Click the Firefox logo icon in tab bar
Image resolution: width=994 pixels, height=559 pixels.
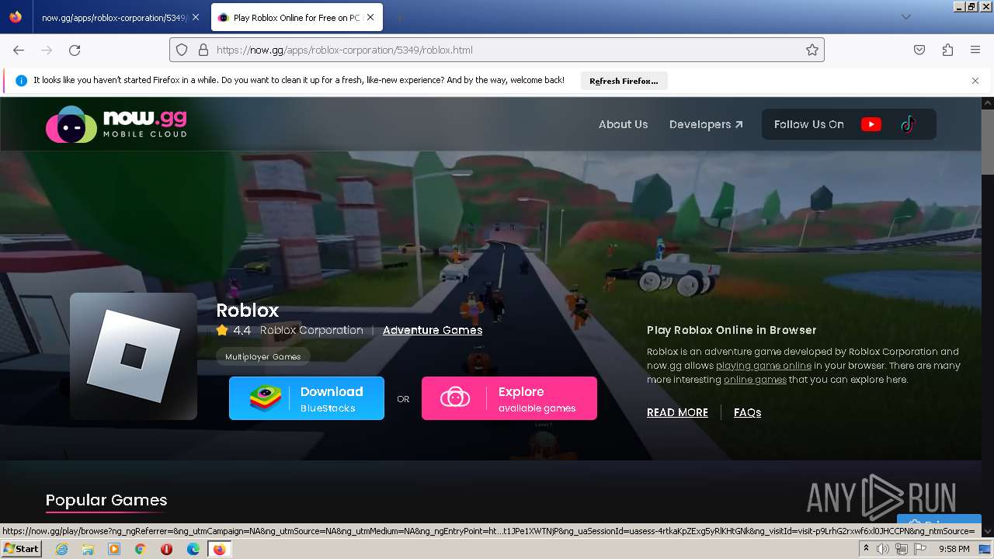tap(16, 17)
